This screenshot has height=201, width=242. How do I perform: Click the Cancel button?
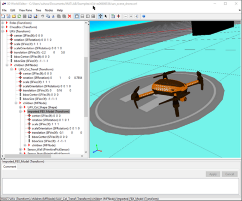click(x=229, y=174)
